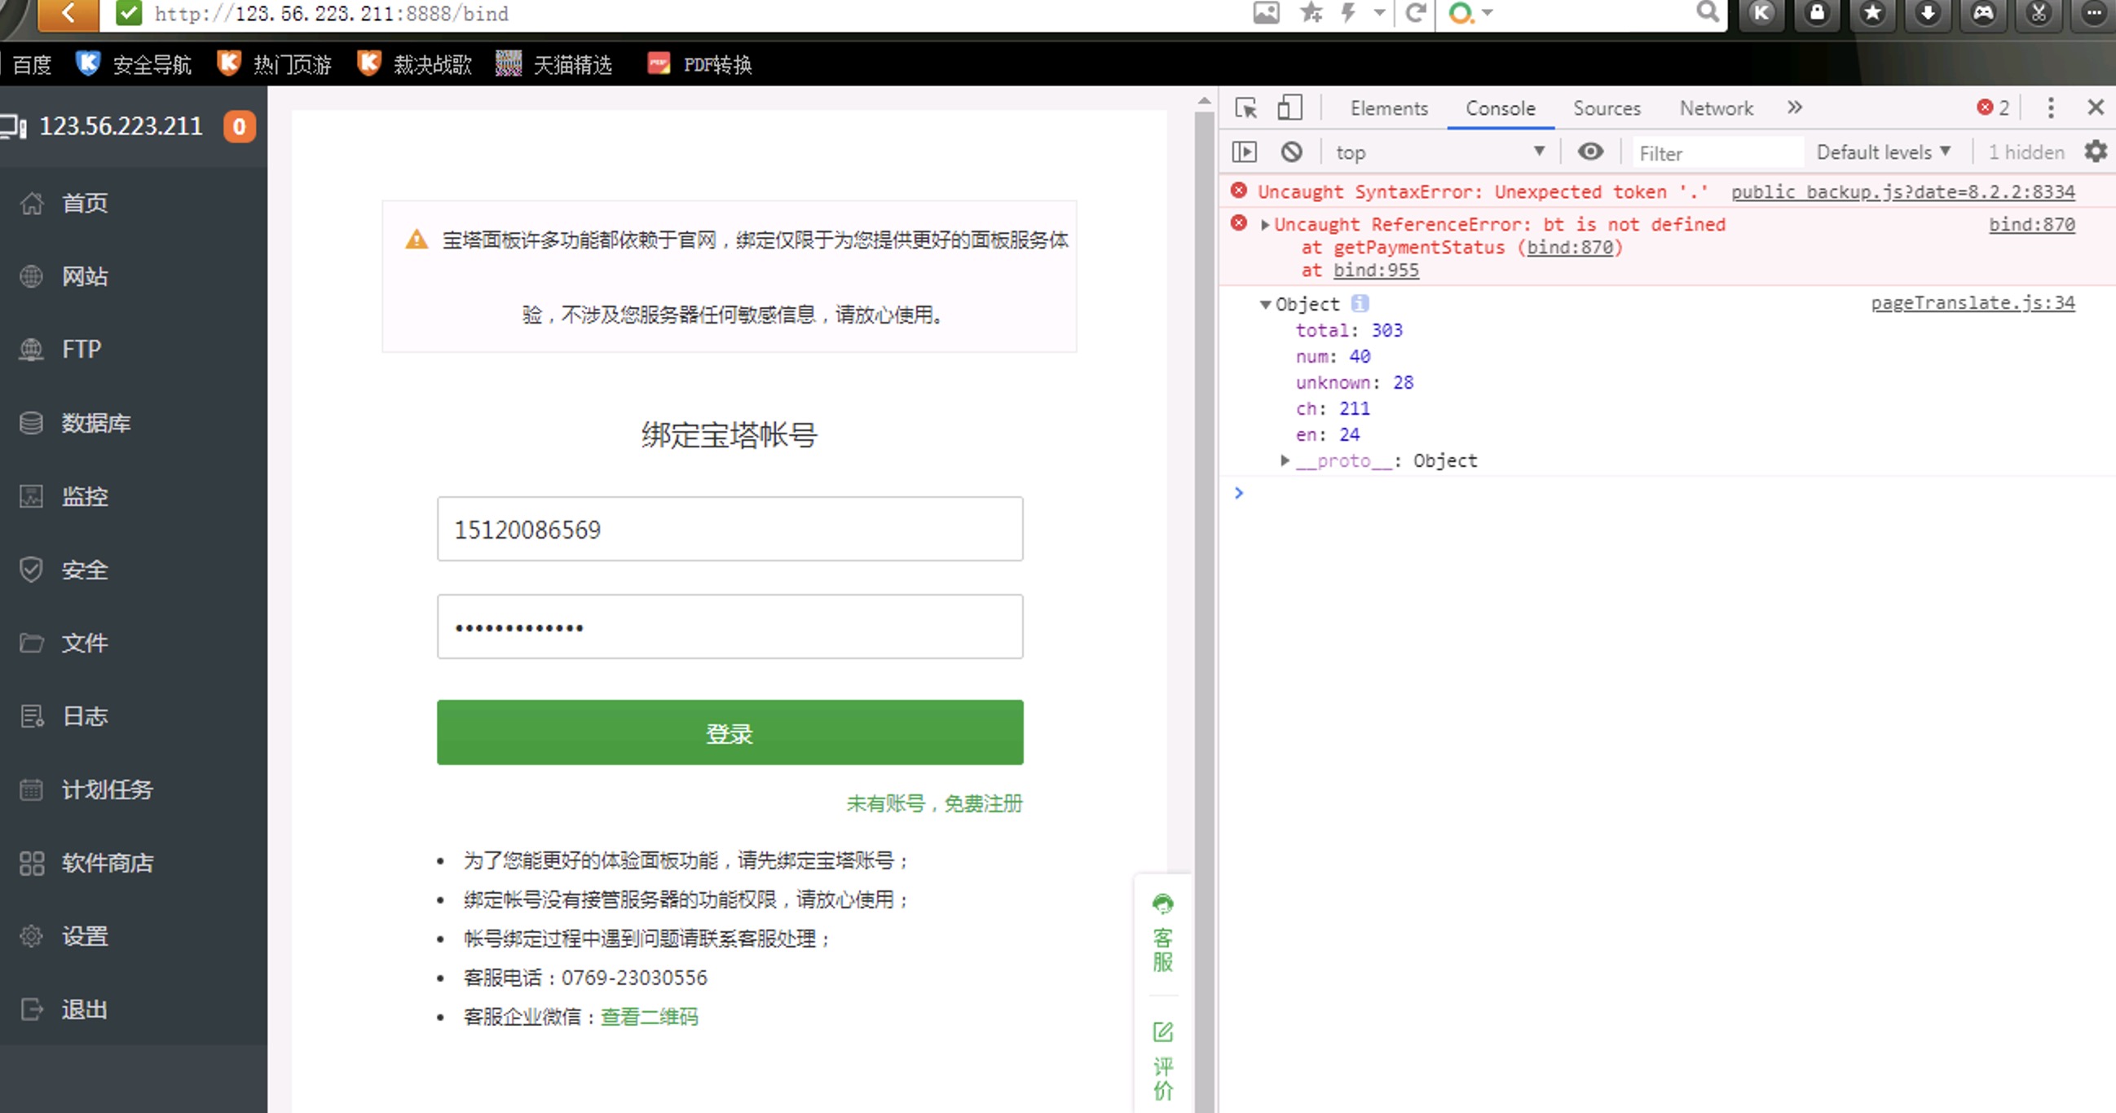Screen dimensions: 2116x1113
Task: Open the address bar history dropdown arrow
Action: coord(1379,13)
